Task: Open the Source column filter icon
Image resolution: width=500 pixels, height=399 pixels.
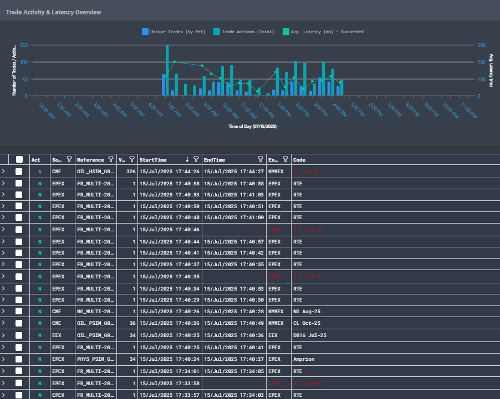Action: [69, 159]
